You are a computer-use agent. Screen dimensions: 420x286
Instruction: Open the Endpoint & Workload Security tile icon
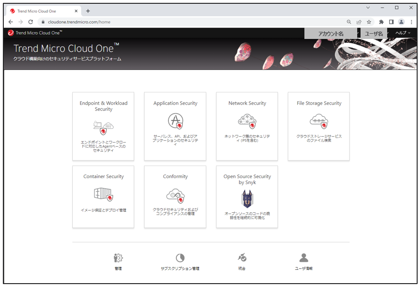103,127
